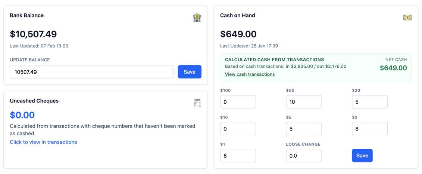Open the View cash transactions link

[250, 74]
